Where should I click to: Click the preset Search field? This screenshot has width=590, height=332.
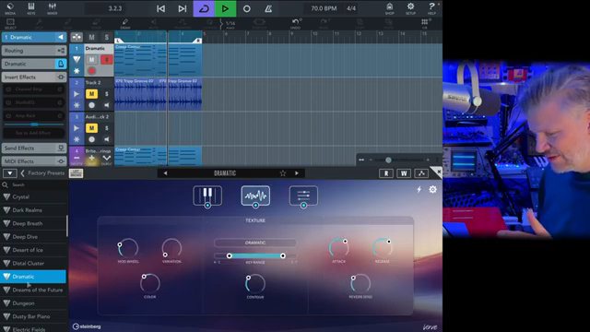coord(34,184)
